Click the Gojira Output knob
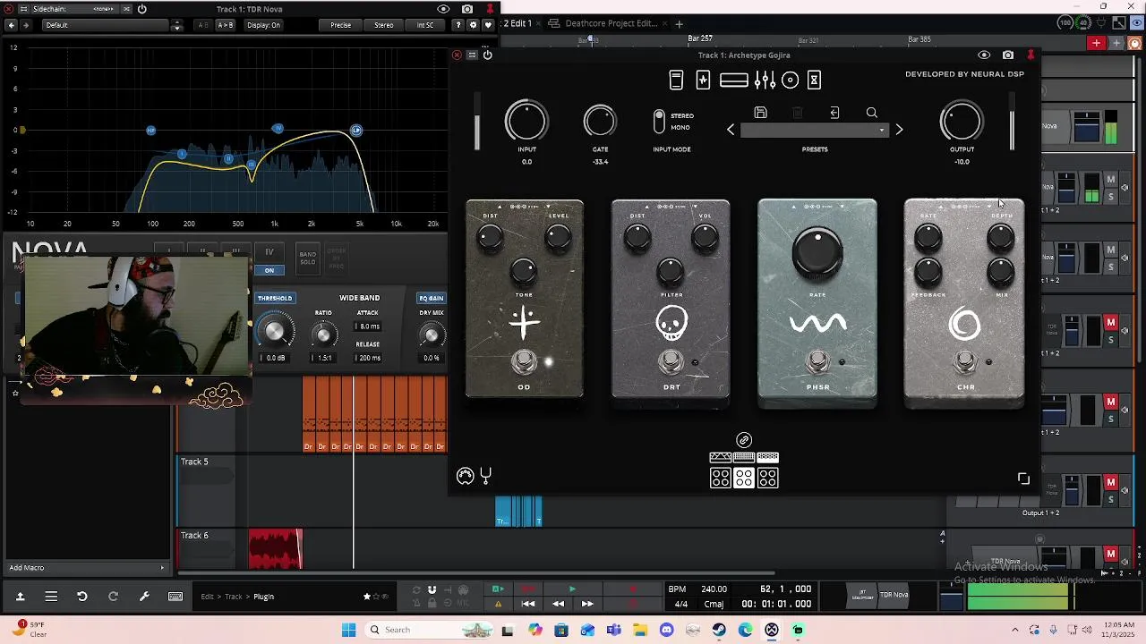 [962, 122]
